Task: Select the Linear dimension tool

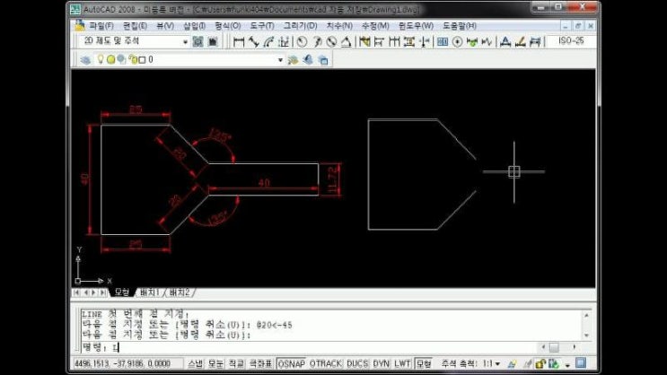Action: tap(239, 41)
